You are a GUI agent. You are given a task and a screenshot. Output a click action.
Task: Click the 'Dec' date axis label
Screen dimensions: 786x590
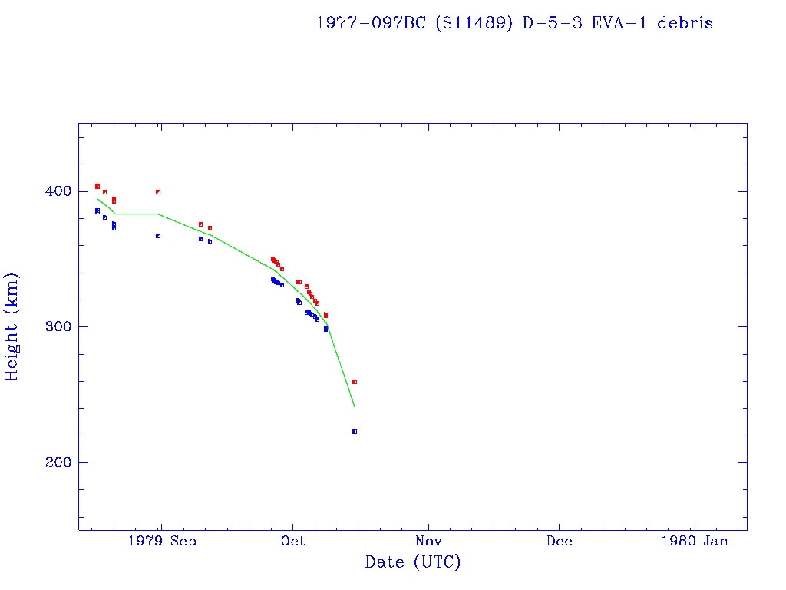point(559,541)
